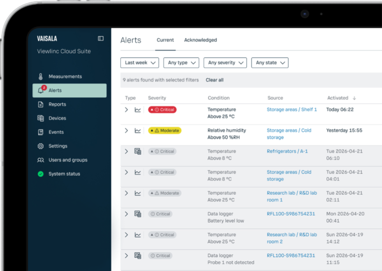
Task: Sort by Activated using the arrow icon
Action: pos(354,98)
